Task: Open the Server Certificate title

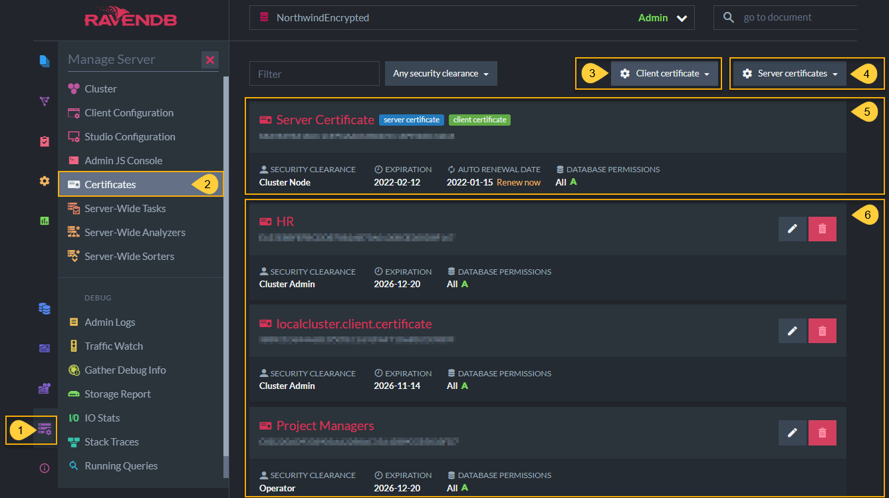Action: (325, 120)
